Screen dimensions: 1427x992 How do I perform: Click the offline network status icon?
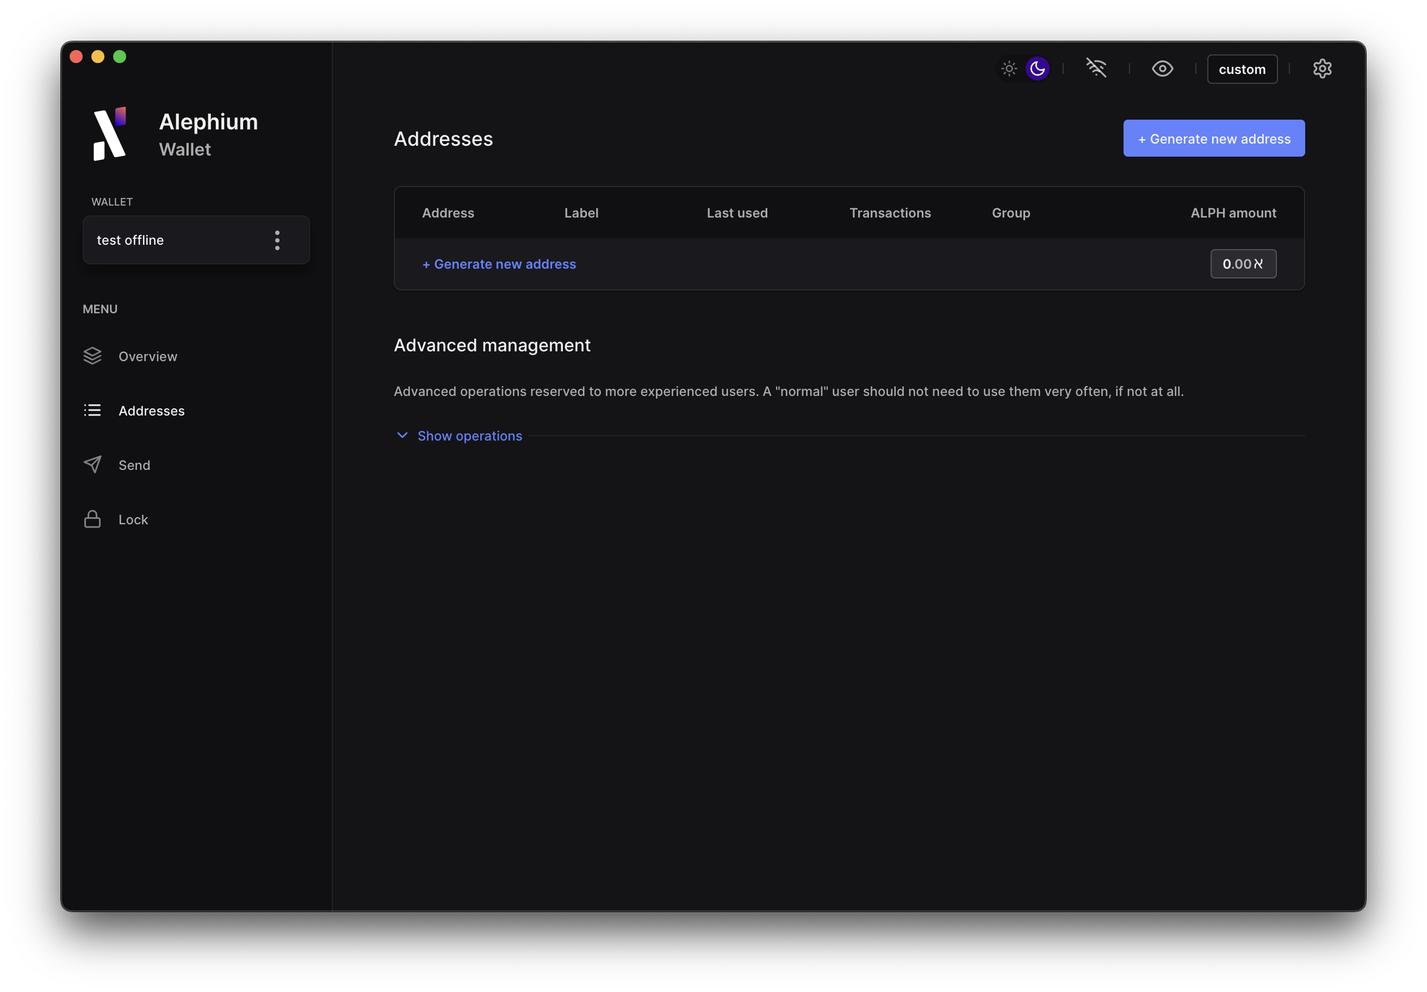pos(1096,69)
